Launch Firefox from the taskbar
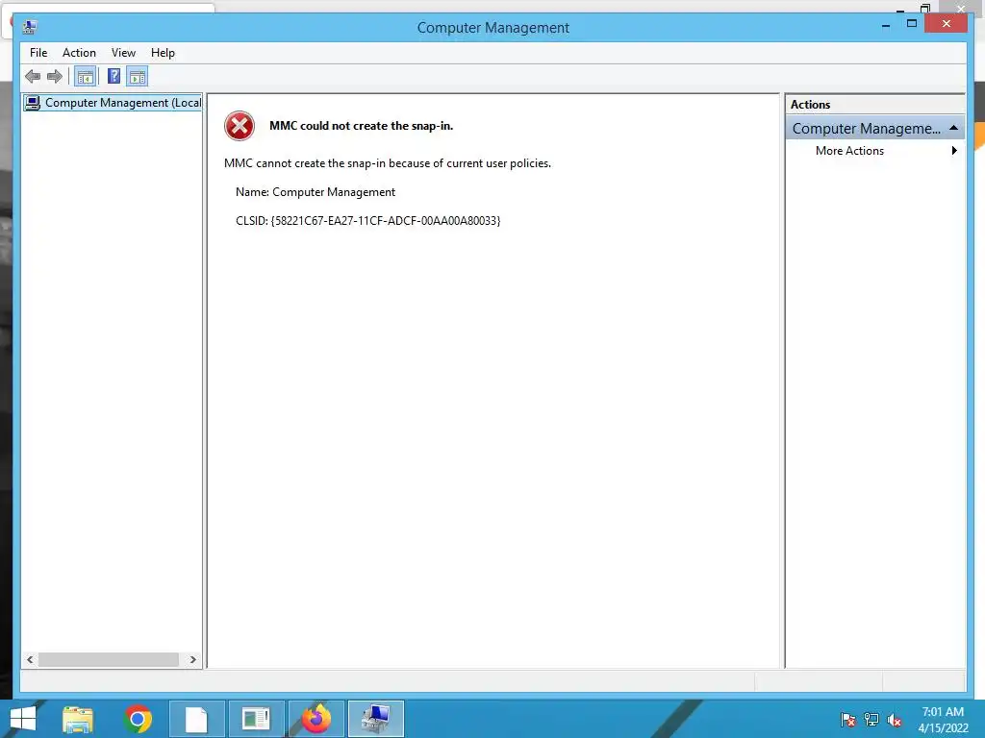 click(316, 719)
